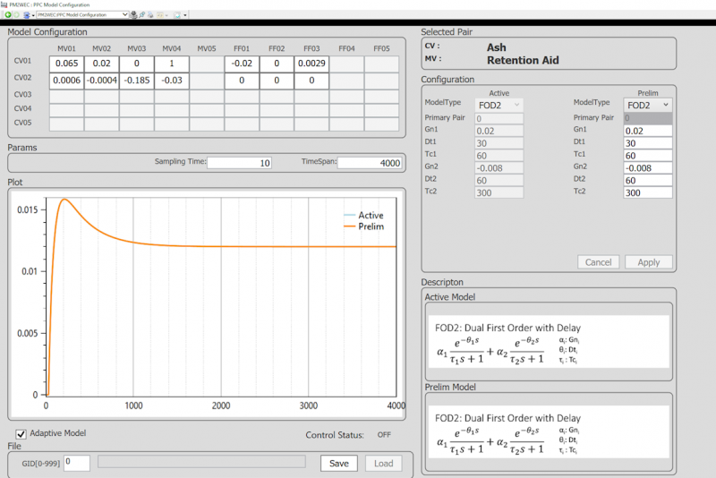Select CV01 MV03 cell with 0

point(137,64)
